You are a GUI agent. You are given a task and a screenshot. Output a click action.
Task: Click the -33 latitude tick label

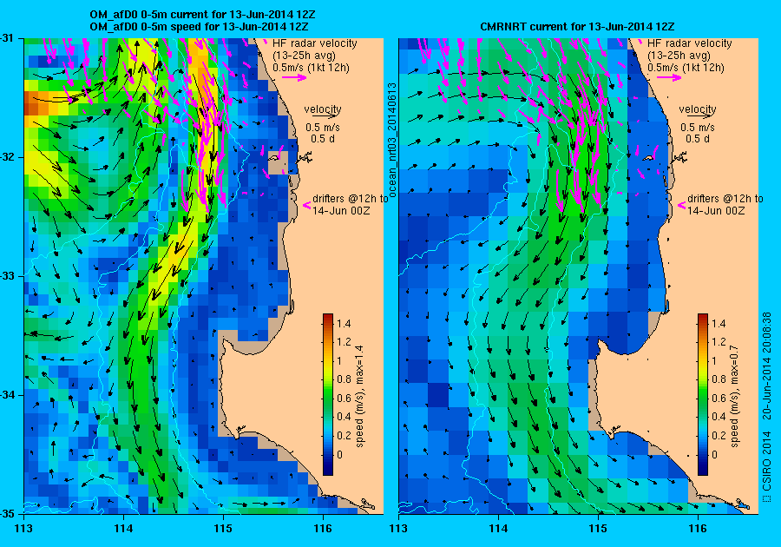[x=8, y=276]
